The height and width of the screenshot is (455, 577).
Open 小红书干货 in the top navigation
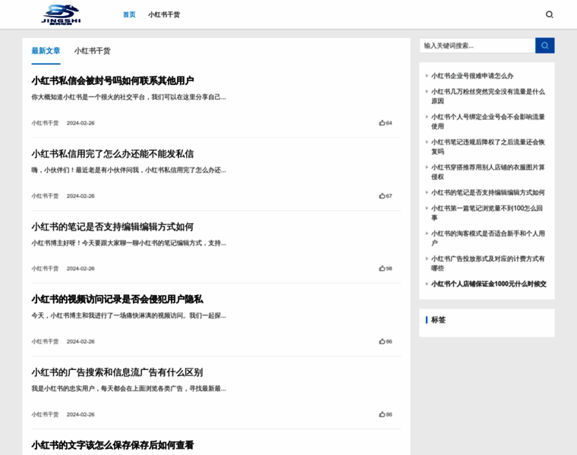[164, 14]
